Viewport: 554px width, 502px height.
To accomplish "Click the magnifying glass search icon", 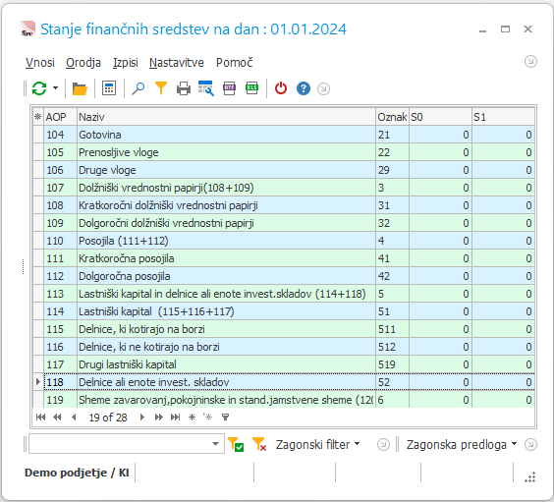I will click(x=138, y=88).
